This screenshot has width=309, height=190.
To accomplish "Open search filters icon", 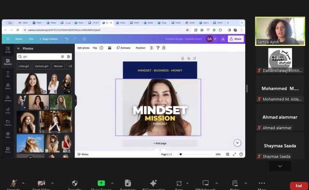I will pyautogui.click(x=69, y=57).
